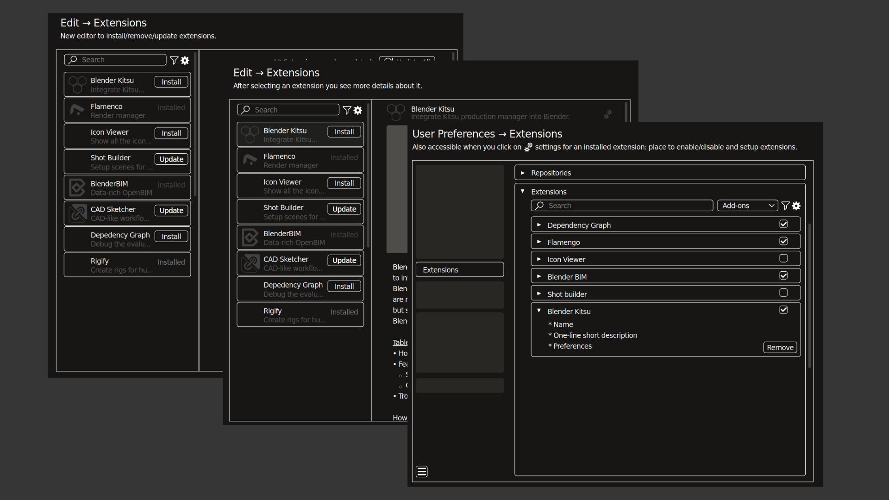This screenshot has width=889, height=500.
Task: Click the BlenderBIM extension icon
Action: tap(76, 187)
